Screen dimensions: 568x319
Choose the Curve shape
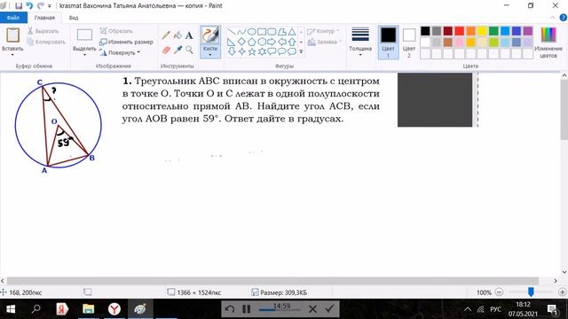(241, 32)
